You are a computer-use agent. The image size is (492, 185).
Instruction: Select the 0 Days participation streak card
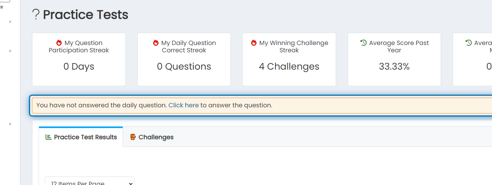coord(79,59)
